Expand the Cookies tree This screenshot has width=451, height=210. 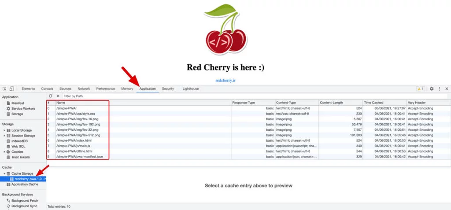tap(4, 152)
